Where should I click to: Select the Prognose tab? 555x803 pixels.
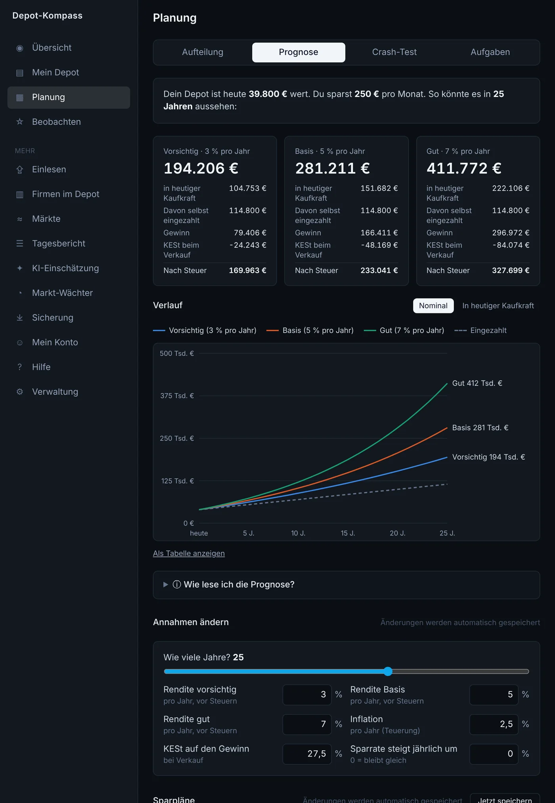[299, 52]
